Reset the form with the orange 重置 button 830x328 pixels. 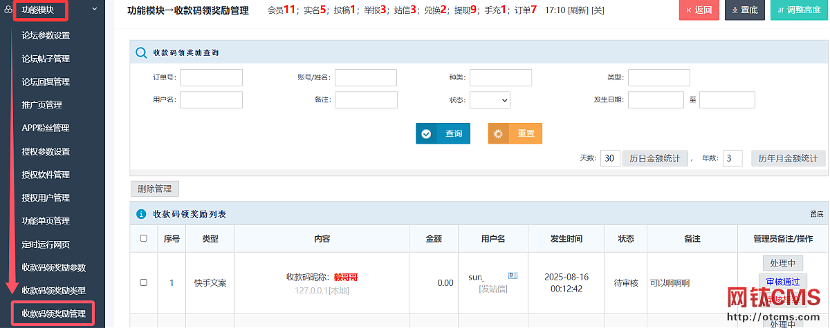pyautogui.click(x=515, y=134)
